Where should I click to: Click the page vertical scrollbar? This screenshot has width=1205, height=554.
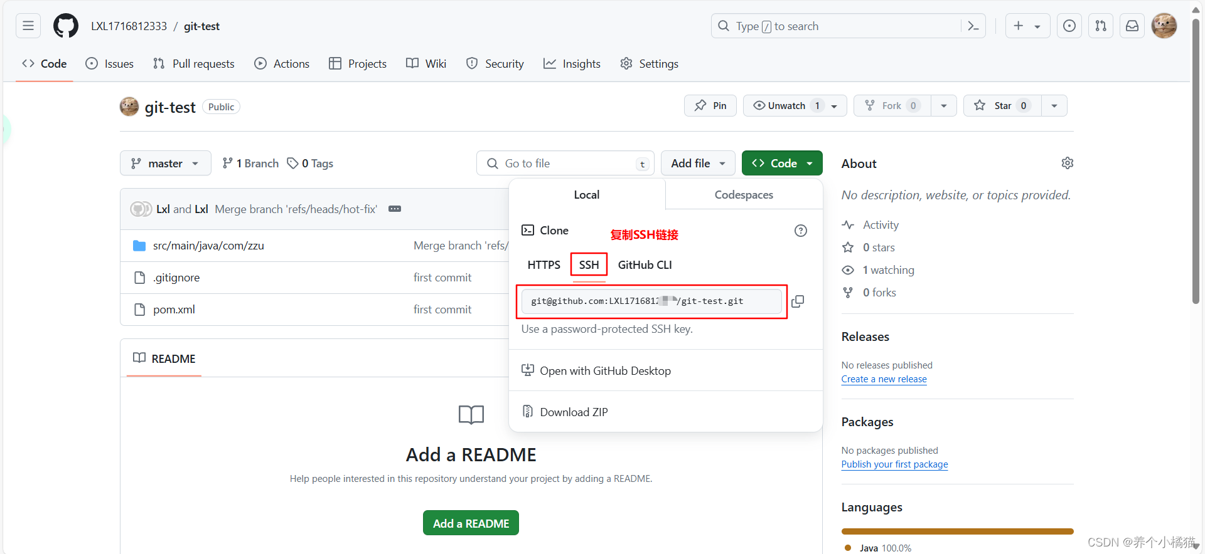(1196, 161)
